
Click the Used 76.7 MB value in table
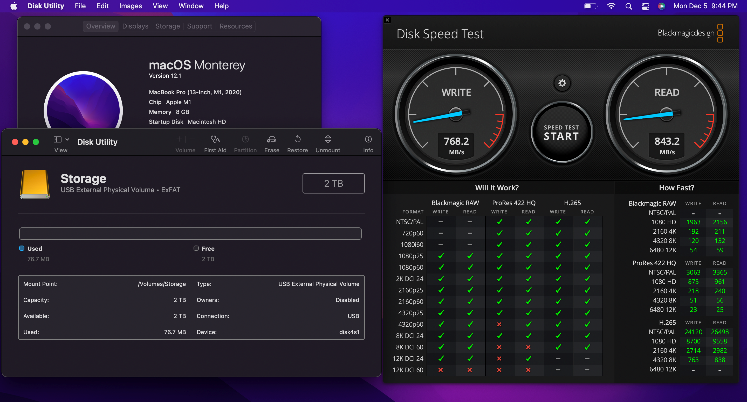coord(175,332)
